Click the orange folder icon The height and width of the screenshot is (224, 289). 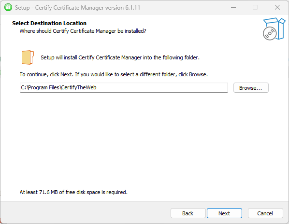coord(28,57)
